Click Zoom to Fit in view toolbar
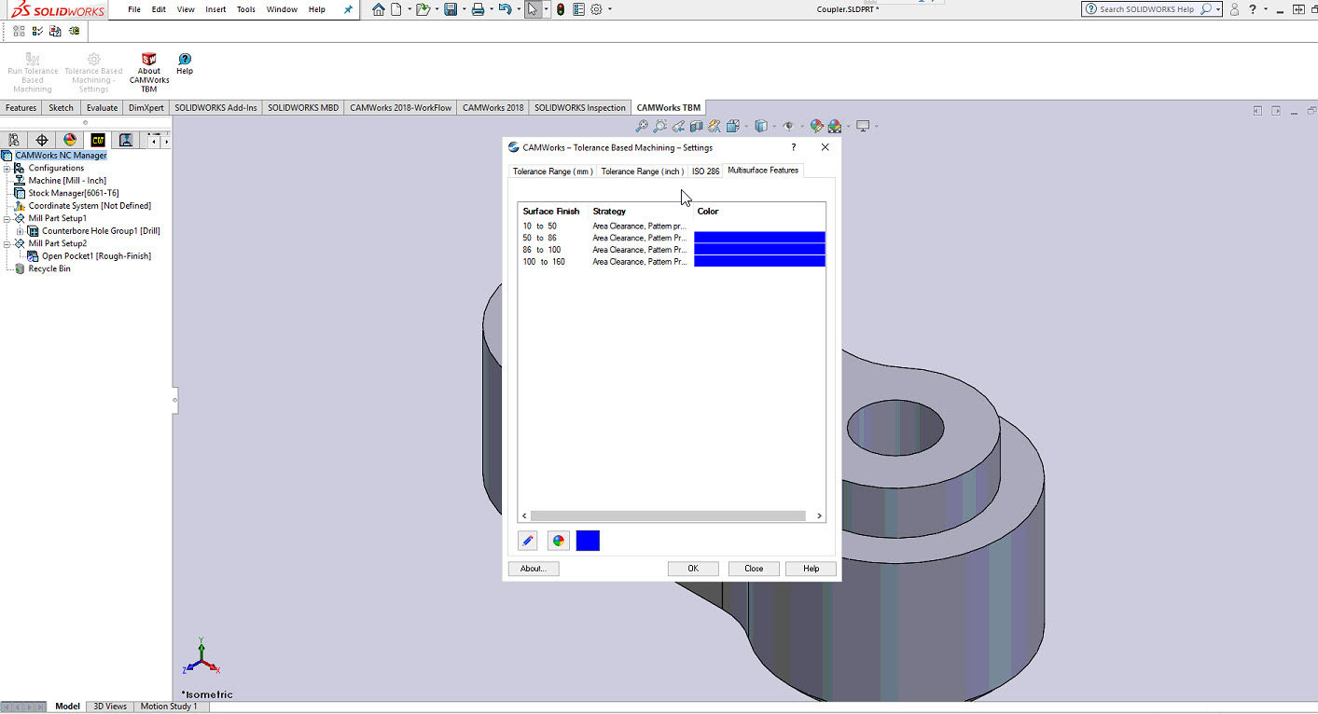Image resolution: width=1318 pixels, height=714 pixels. (642, 126)
